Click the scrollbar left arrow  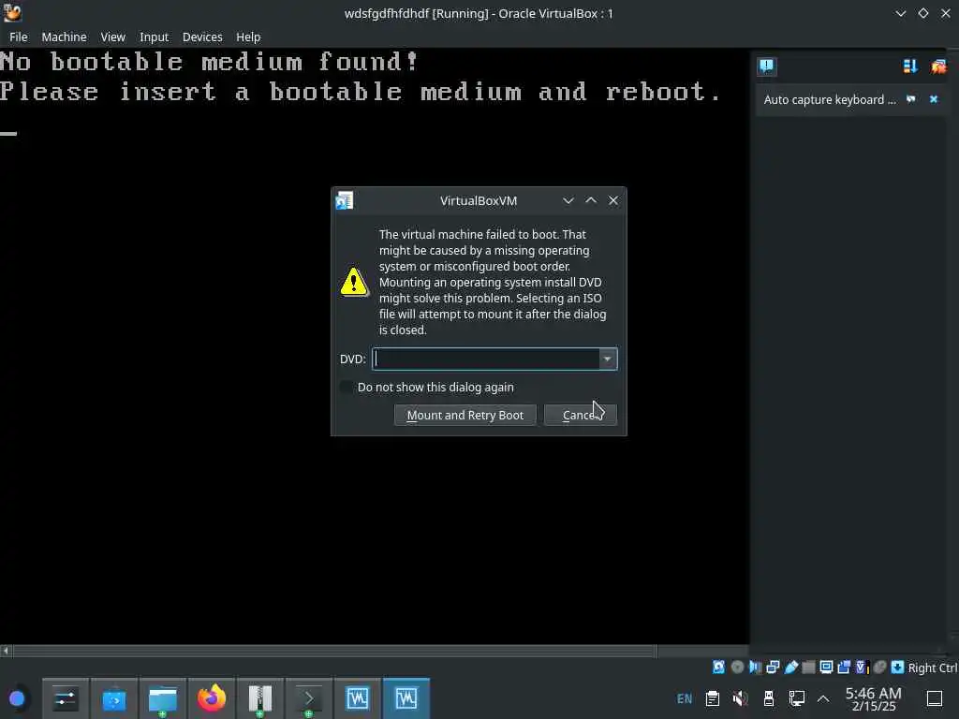coord(6,652)
